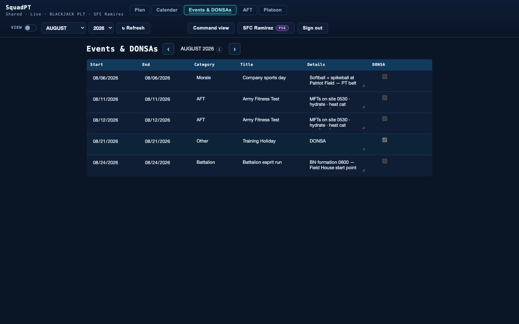Open Category dropdown for 08/12/2026 AFT row
The width and height of the screenshot is (519, 324).
point(214,120)
